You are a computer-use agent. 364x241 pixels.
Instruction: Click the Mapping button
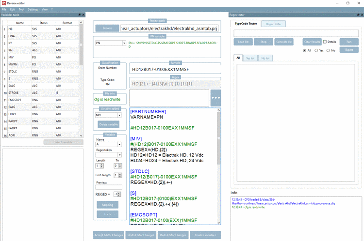107,205
